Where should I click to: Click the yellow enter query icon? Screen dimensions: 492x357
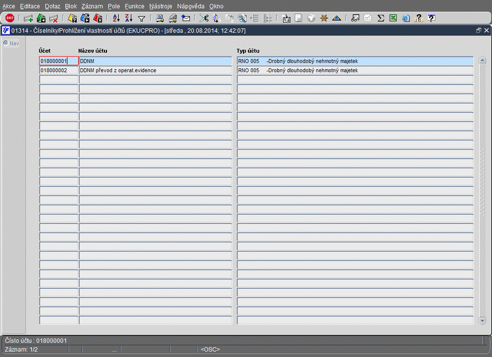tap(72, 18)
